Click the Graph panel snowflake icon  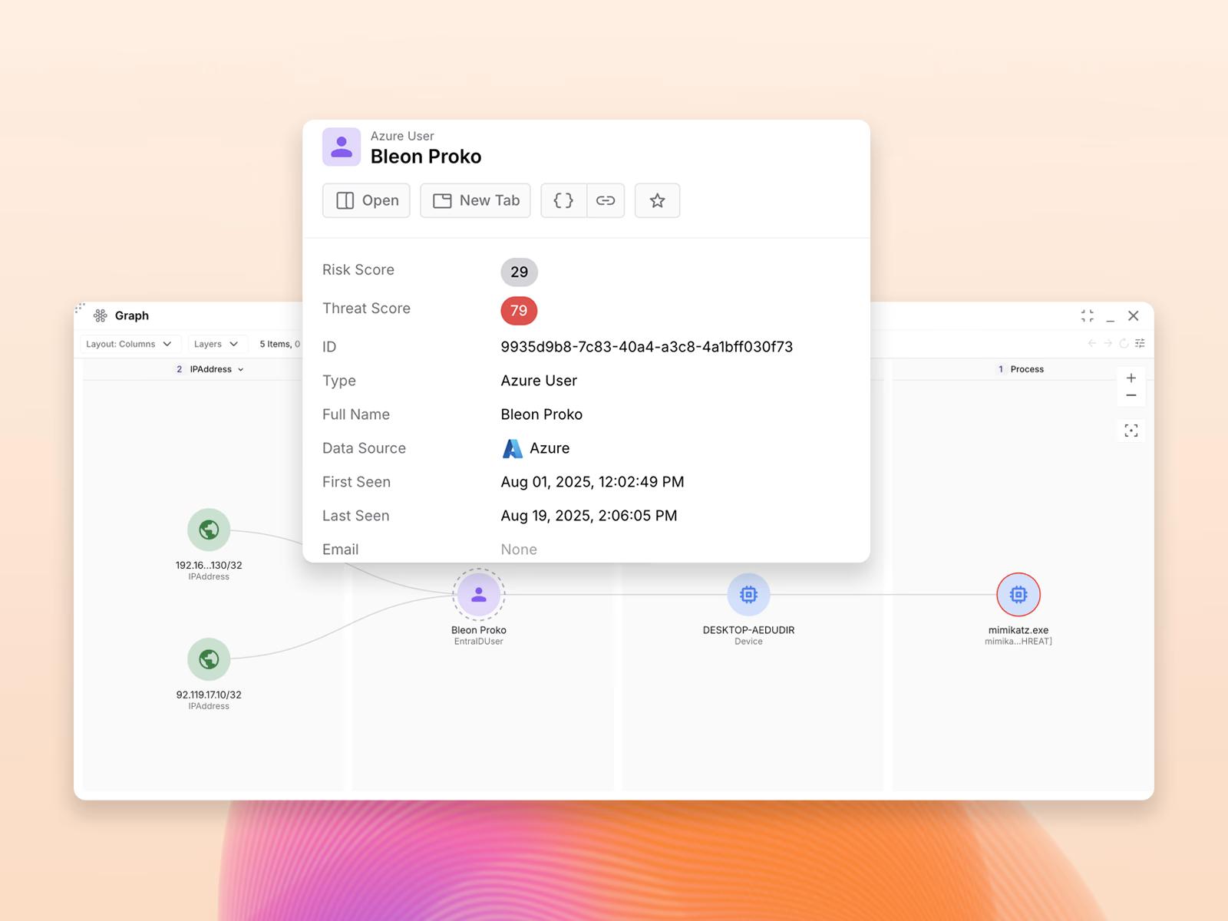tap(101, 315)
